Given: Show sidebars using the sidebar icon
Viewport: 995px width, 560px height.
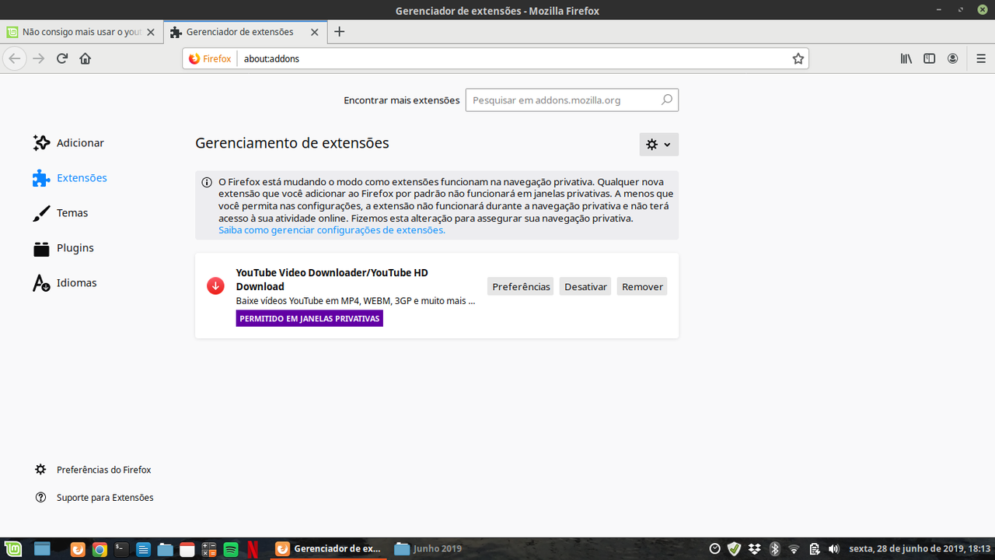Looking at the screenshot, I should (x=929, y=58).
